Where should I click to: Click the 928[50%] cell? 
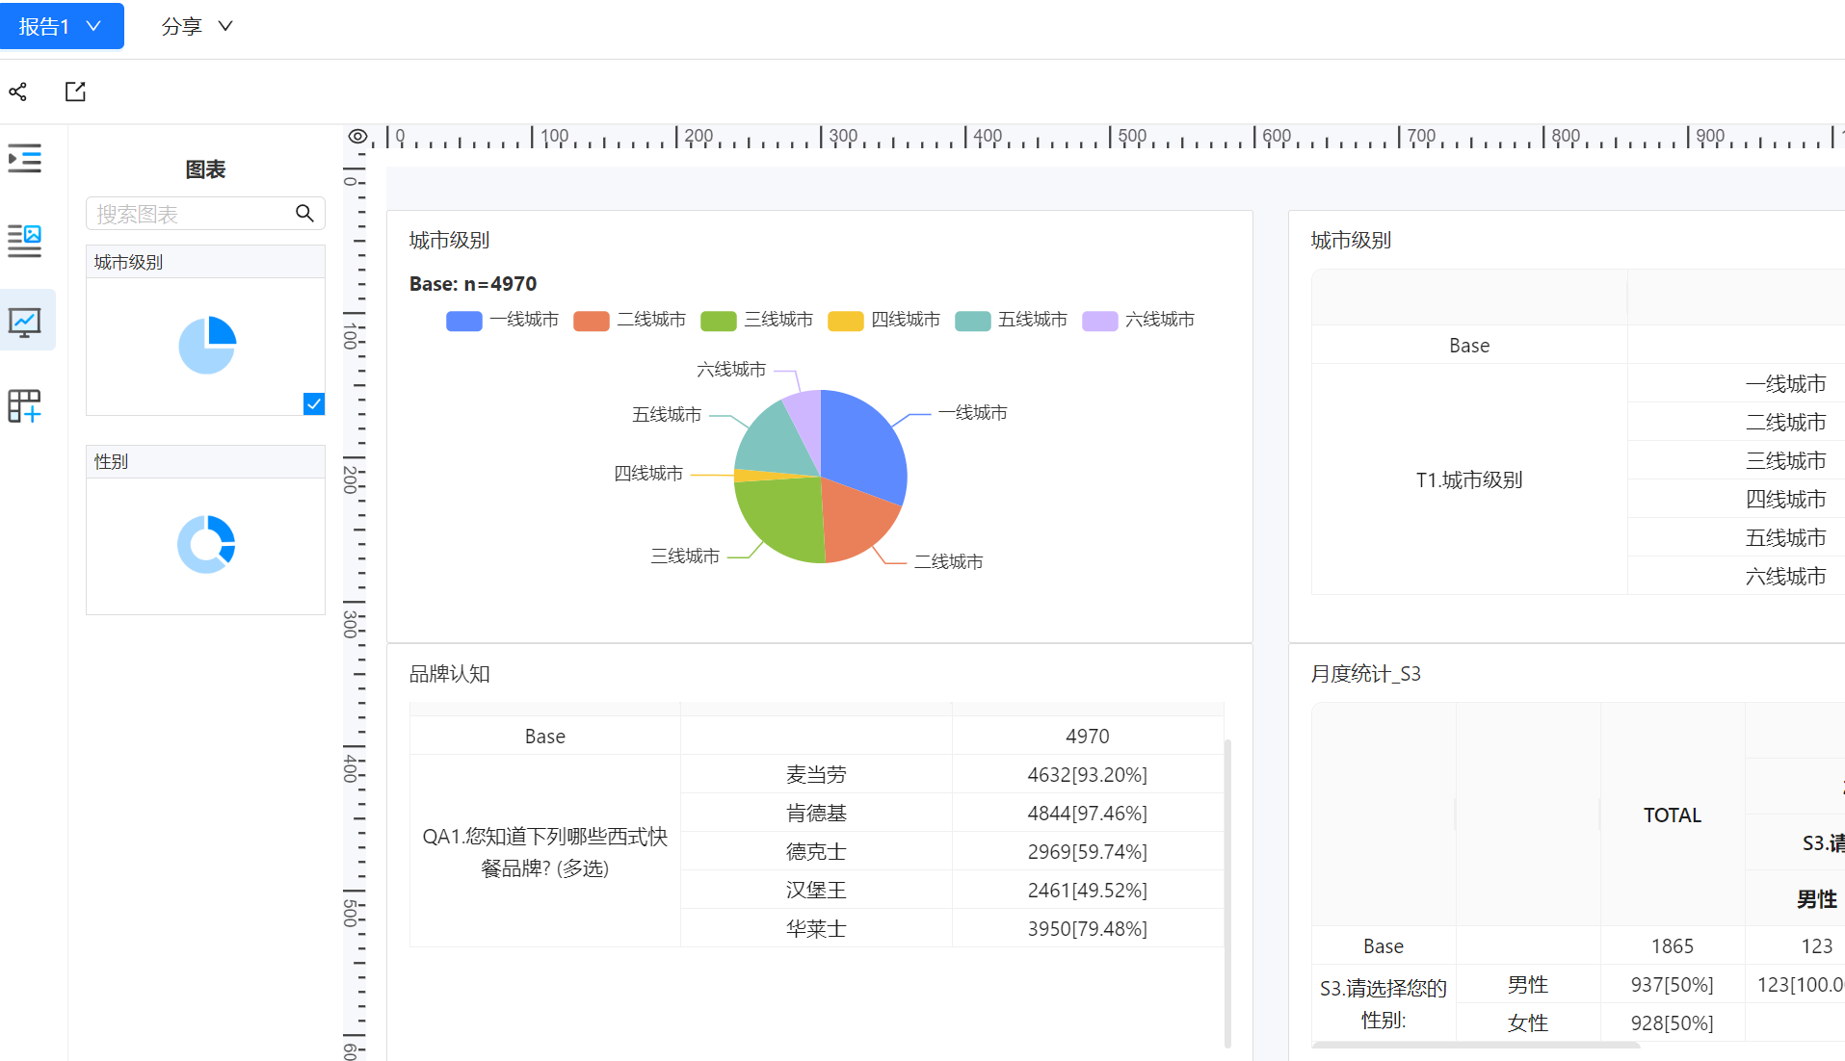(1673, 1023)
